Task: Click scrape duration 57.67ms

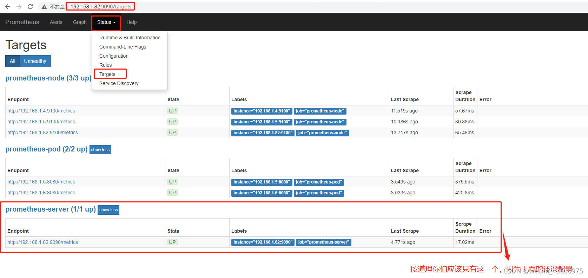Action: (464, 111)
